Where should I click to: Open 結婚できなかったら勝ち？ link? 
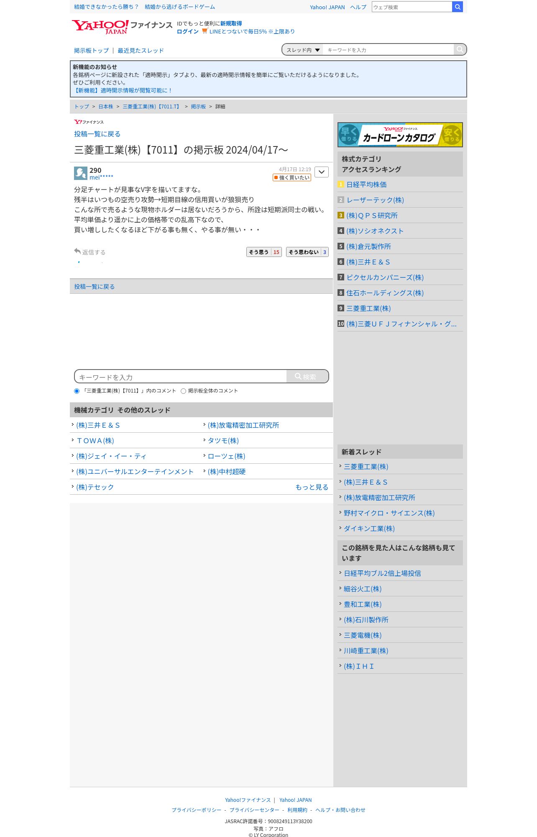[106, 7]
